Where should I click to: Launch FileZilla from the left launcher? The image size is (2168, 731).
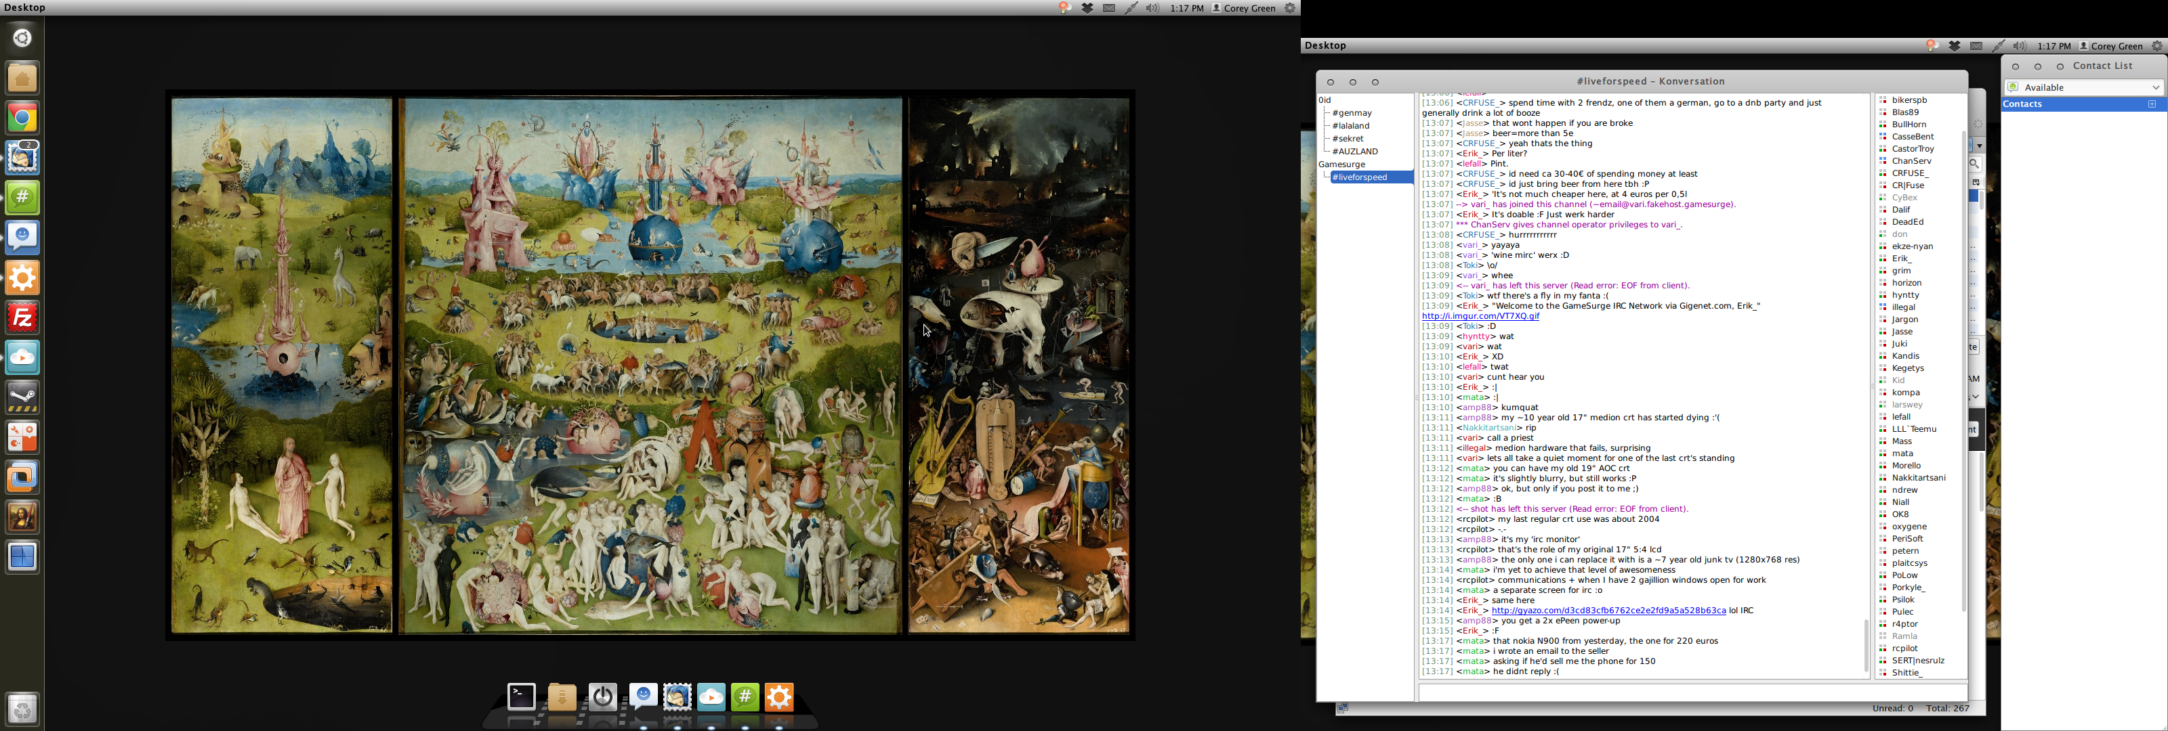(23, 318)
